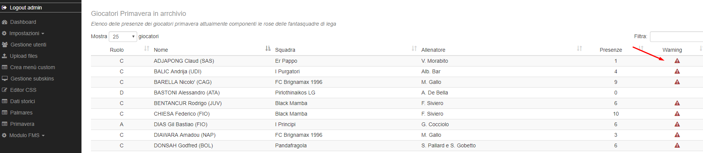Click the Logout admin icon
The height and width of the screenshot is (153, 703).
tap(5, 8)
